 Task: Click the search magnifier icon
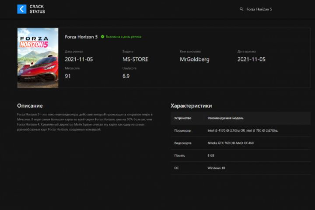pyautogui.click(x=241, y=9)
